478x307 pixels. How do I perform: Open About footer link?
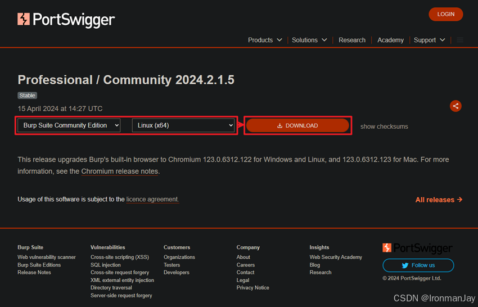[243, 257]
